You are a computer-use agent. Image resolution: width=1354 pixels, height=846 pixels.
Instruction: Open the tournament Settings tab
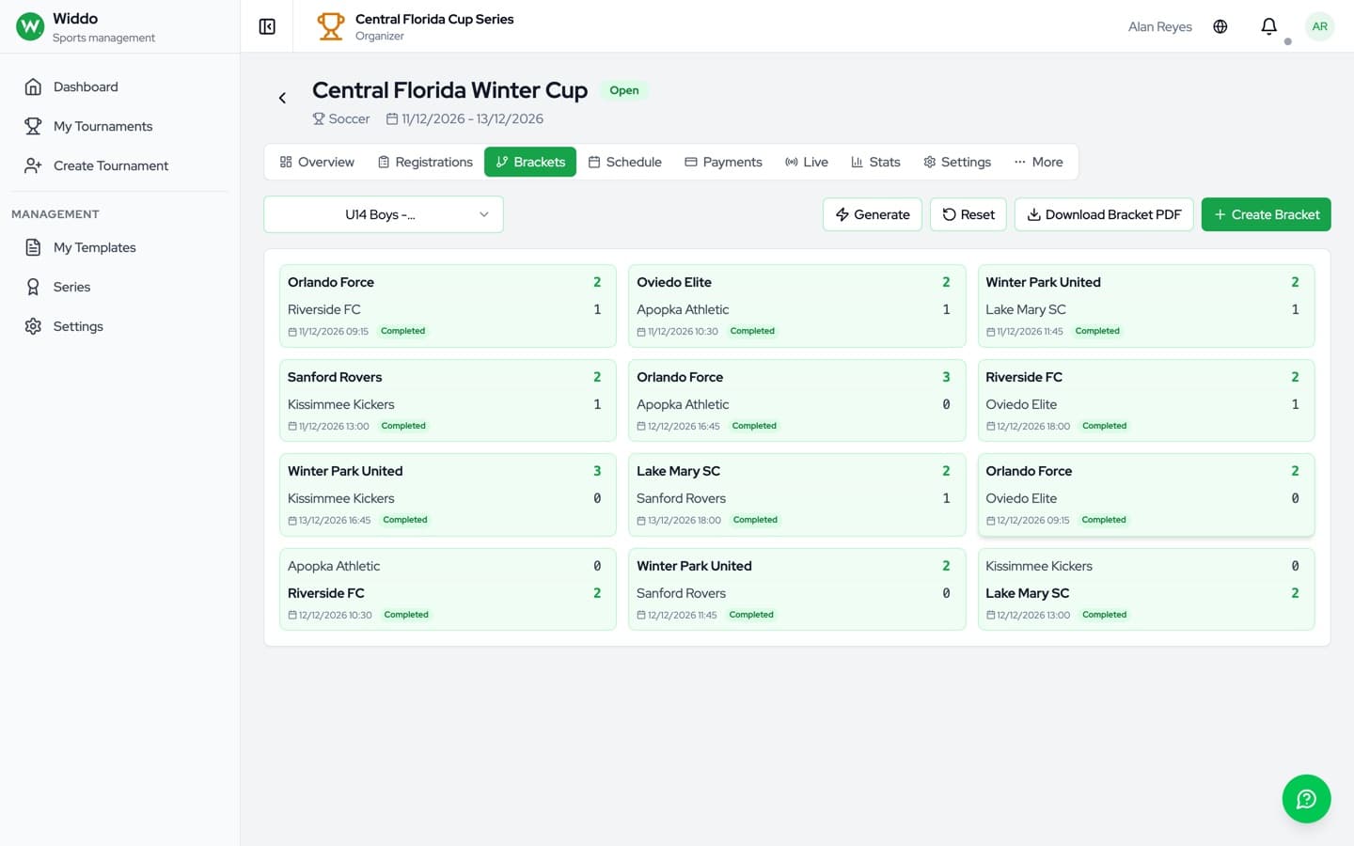click(957, 162)
